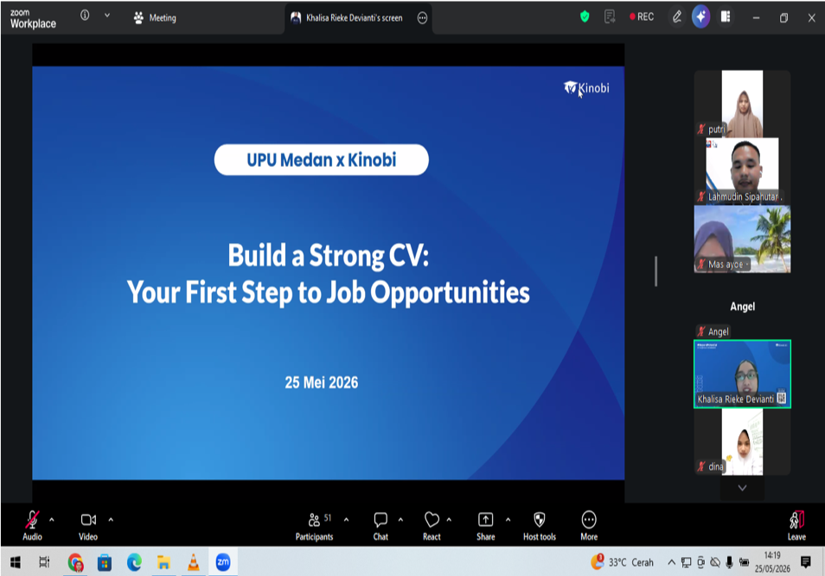The width and height of the screenshot is (825, 576).
Task: Expand Zoom Workplace dropdown arrow
Action: coord(107,16)
